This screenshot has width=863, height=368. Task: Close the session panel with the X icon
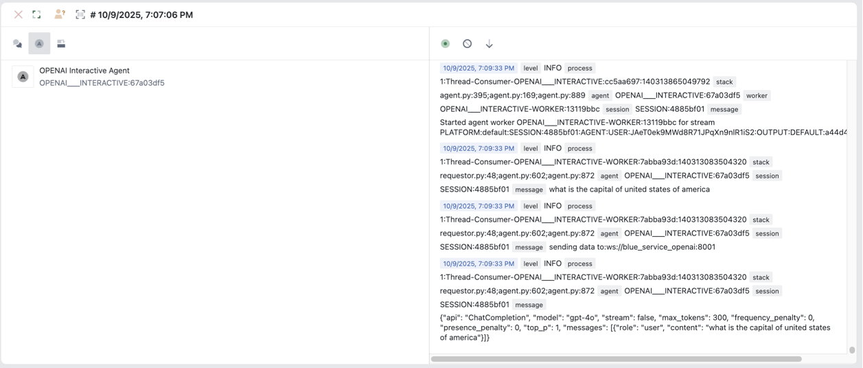19,14
